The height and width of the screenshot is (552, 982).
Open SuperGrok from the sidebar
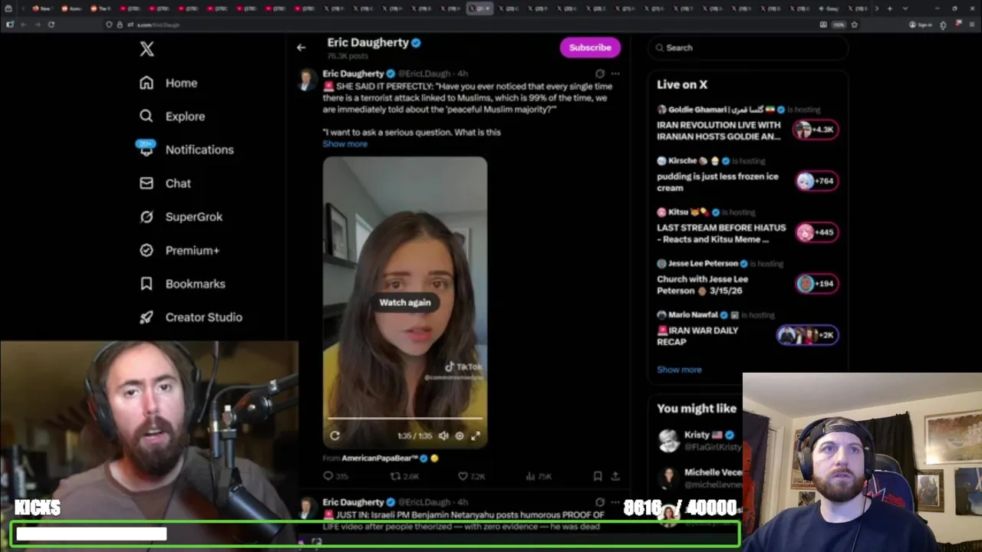tap(180, 217)
